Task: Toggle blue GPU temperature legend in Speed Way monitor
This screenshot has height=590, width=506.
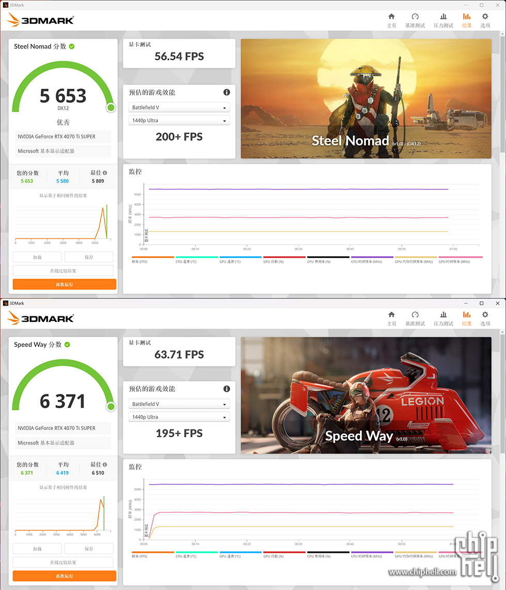Action: click(241, 554)
